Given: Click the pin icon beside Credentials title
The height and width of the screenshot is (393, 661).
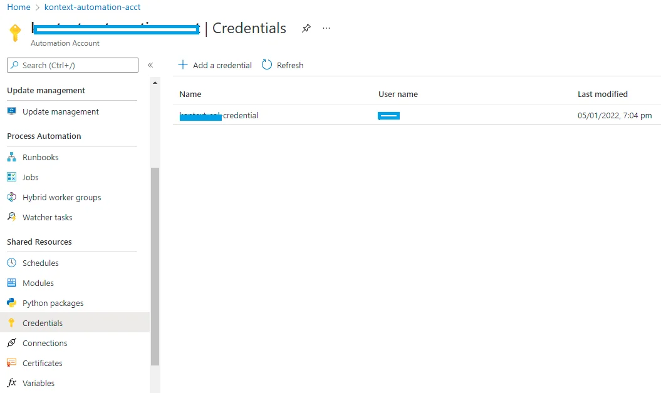Looking at the screenshot, I should coord(306,29).
